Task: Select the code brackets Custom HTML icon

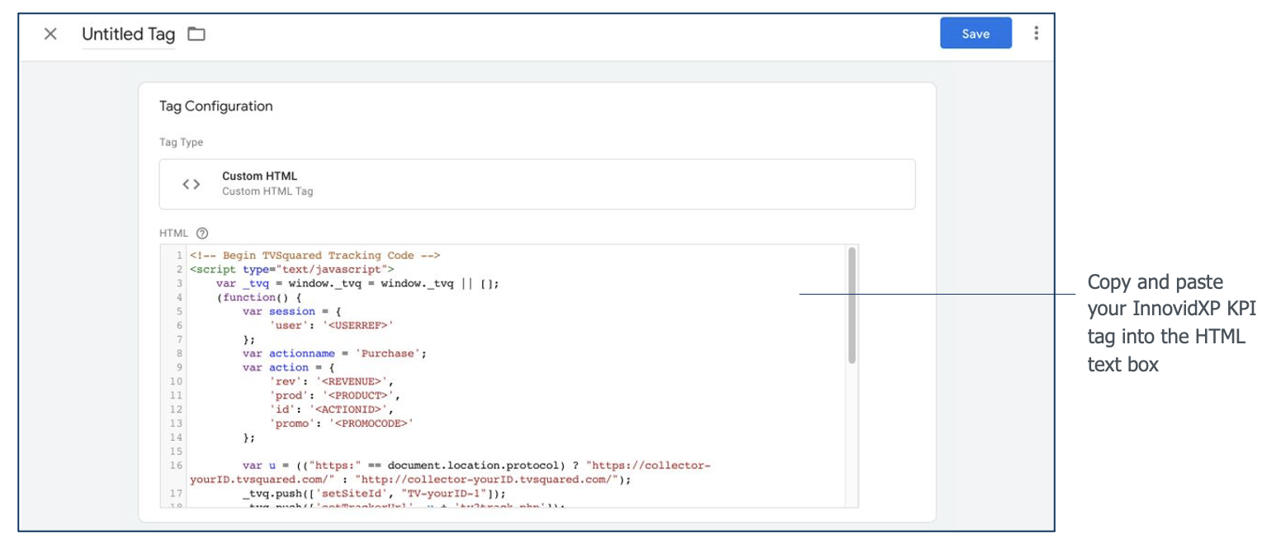Action: 191,184
